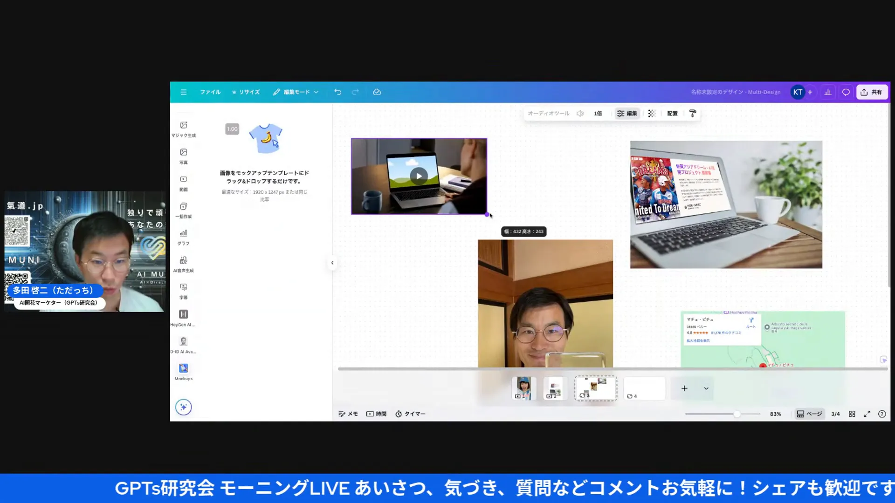Screen dimensions: 895x503
Task: Open the analytics chart icon
Action: pyautogui.click(x=828, y=92)
